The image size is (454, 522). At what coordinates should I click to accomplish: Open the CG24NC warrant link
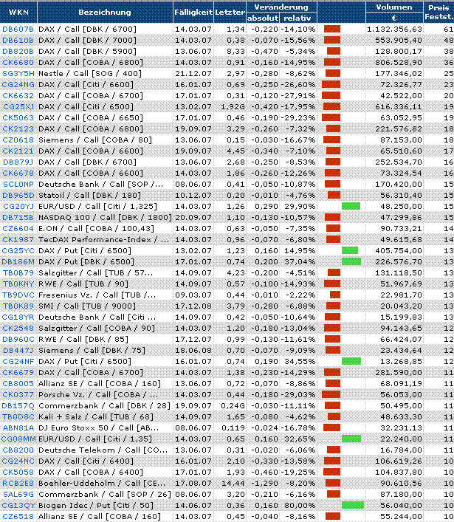click(18, 461)
